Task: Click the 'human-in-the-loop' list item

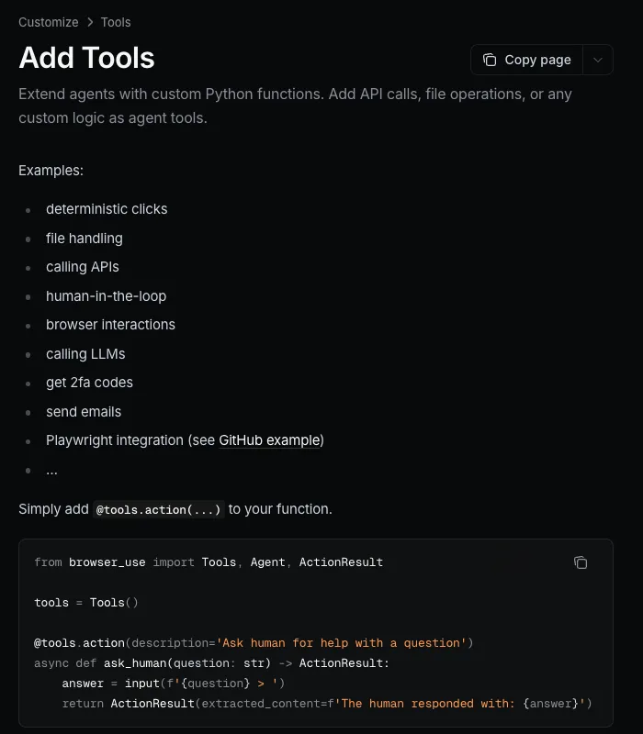Action: [x=106, y=295]
